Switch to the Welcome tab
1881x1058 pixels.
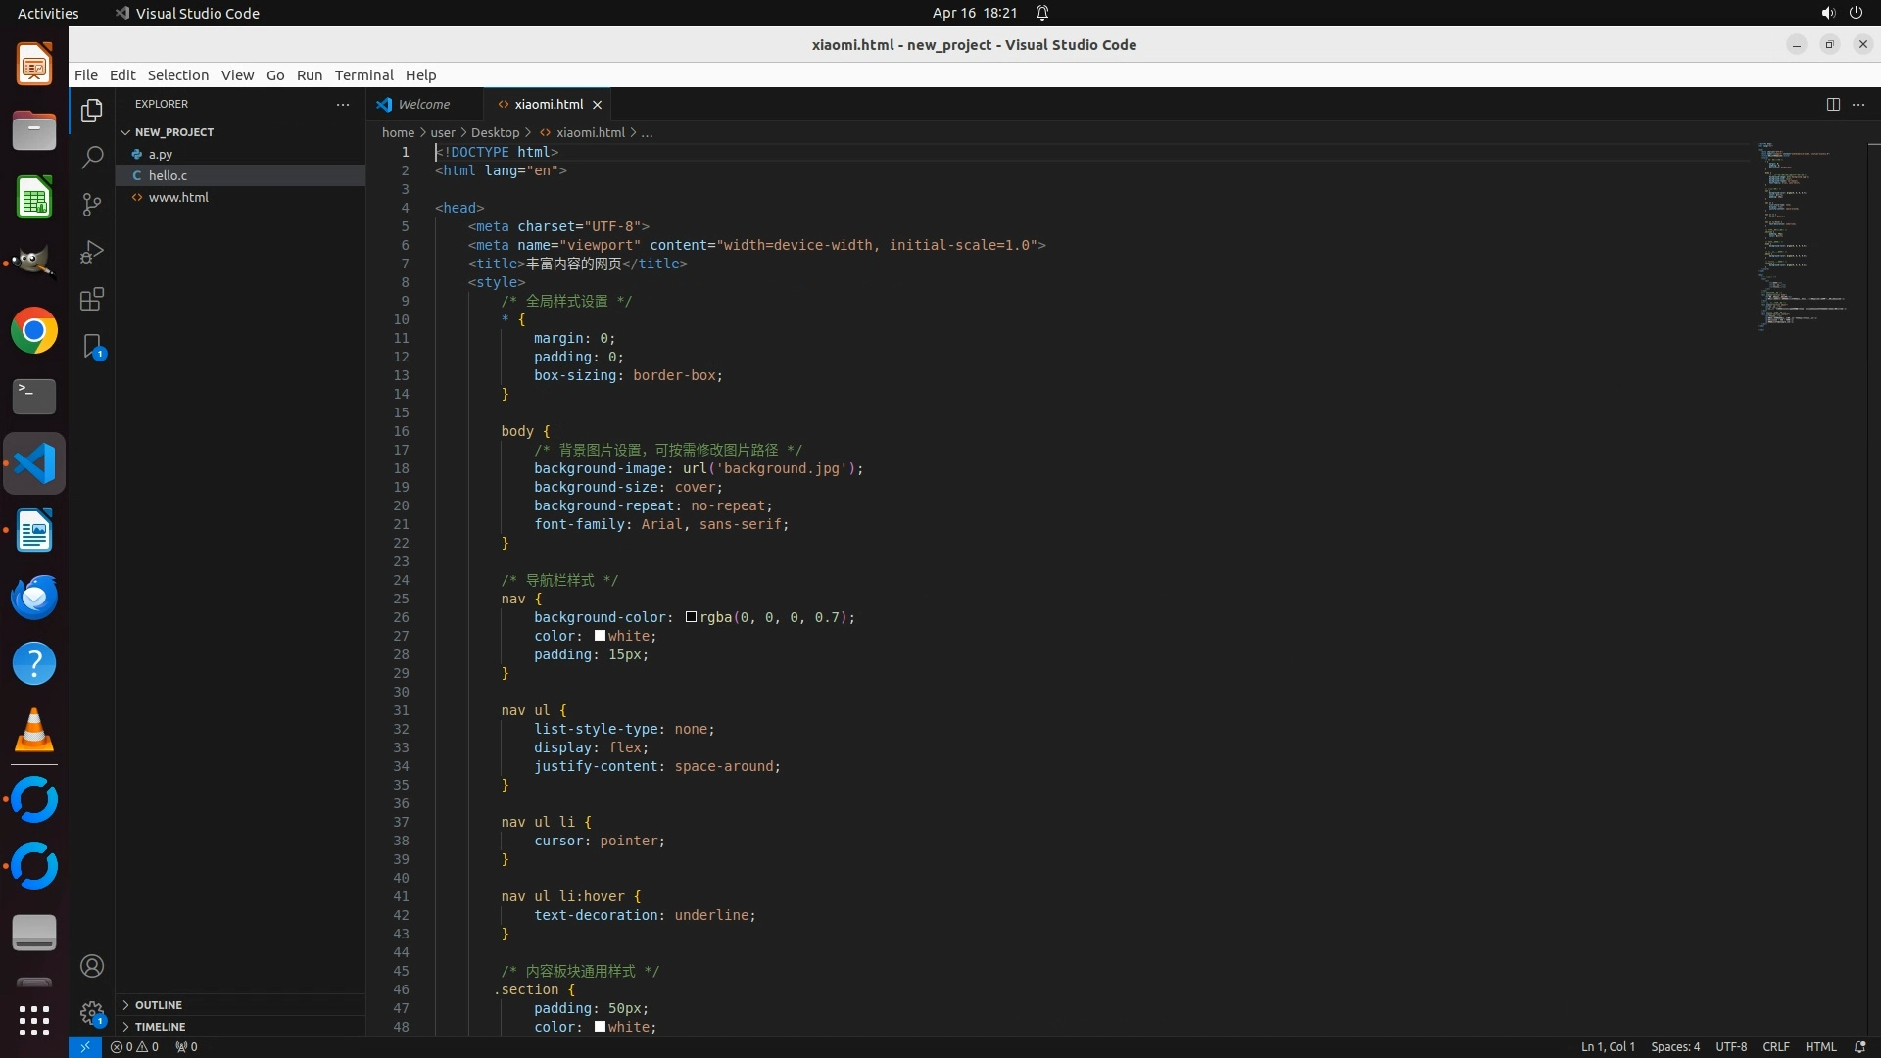click(x=423, y=105)
